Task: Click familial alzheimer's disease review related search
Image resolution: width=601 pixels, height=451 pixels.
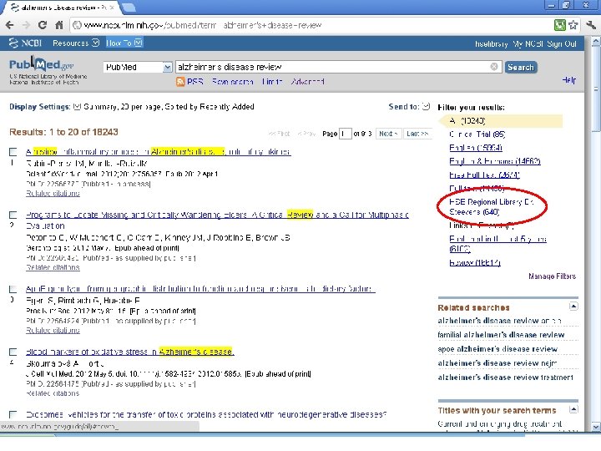Action: click(x=501, y=335)
